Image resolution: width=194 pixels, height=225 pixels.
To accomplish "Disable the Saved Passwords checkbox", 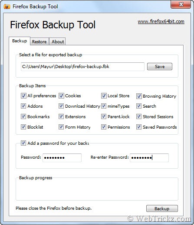I will (x=139, y=127).
